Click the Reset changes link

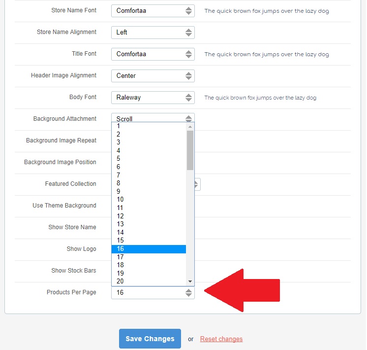221,339
